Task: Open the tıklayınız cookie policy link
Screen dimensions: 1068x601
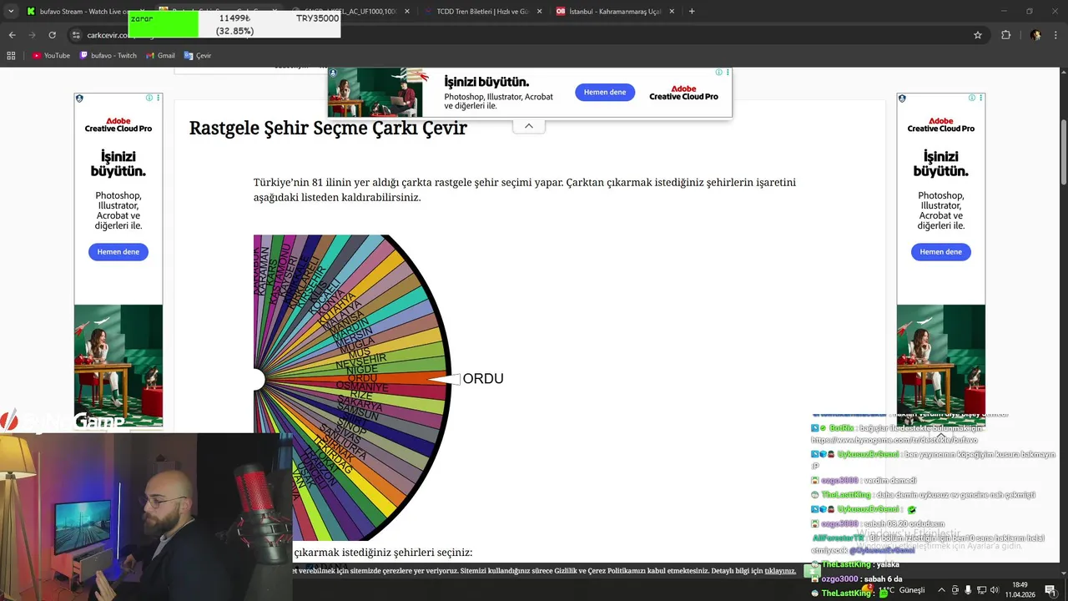Action: click(780, 571)
